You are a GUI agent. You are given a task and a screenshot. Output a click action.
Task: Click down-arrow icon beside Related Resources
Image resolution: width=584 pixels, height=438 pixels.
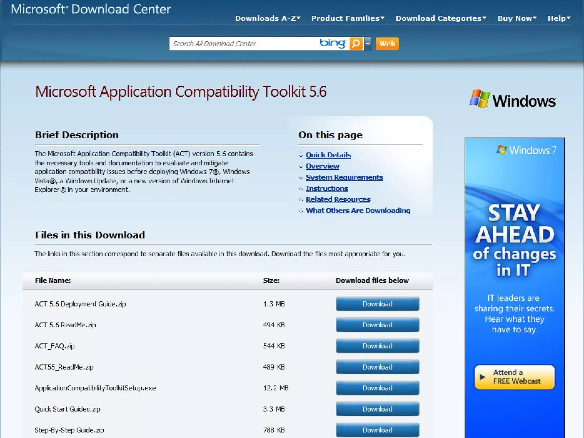(301, 200)
